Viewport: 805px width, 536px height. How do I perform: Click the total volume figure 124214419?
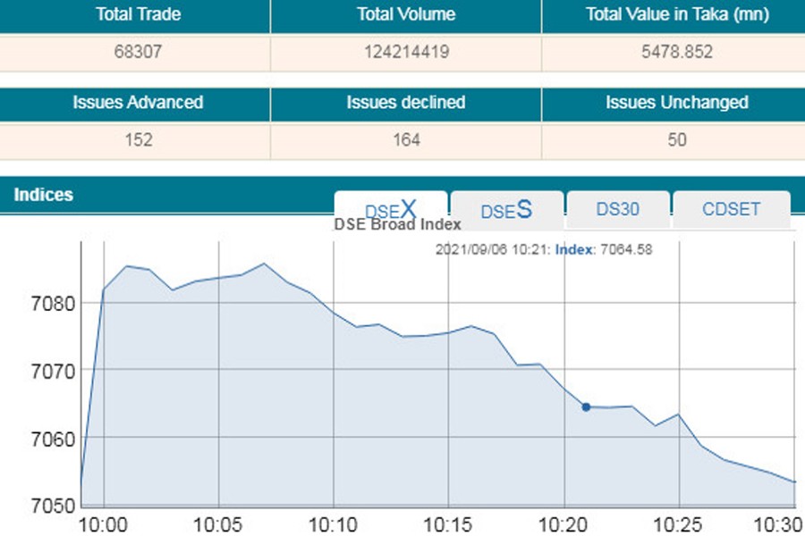405,52
